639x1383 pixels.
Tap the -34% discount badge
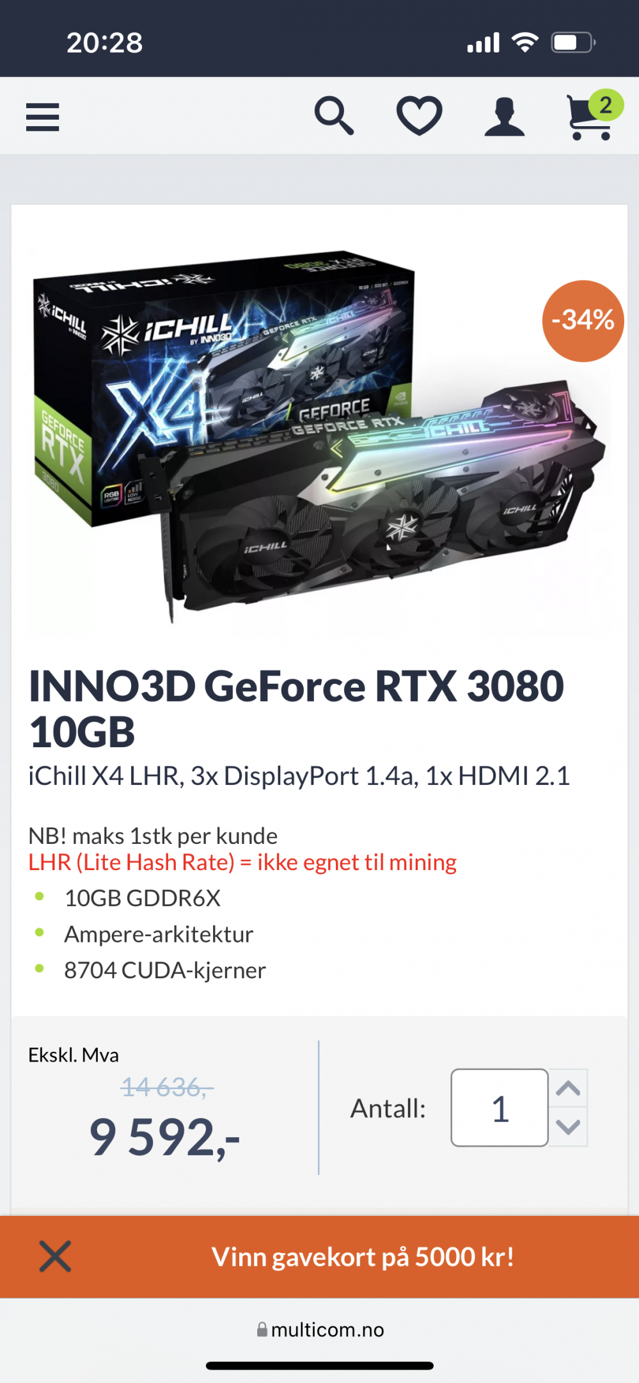click(583, 321)
